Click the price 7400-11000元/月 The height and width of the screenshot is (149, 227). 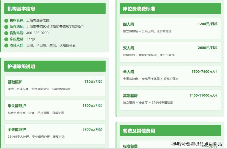tap(203, 95)
